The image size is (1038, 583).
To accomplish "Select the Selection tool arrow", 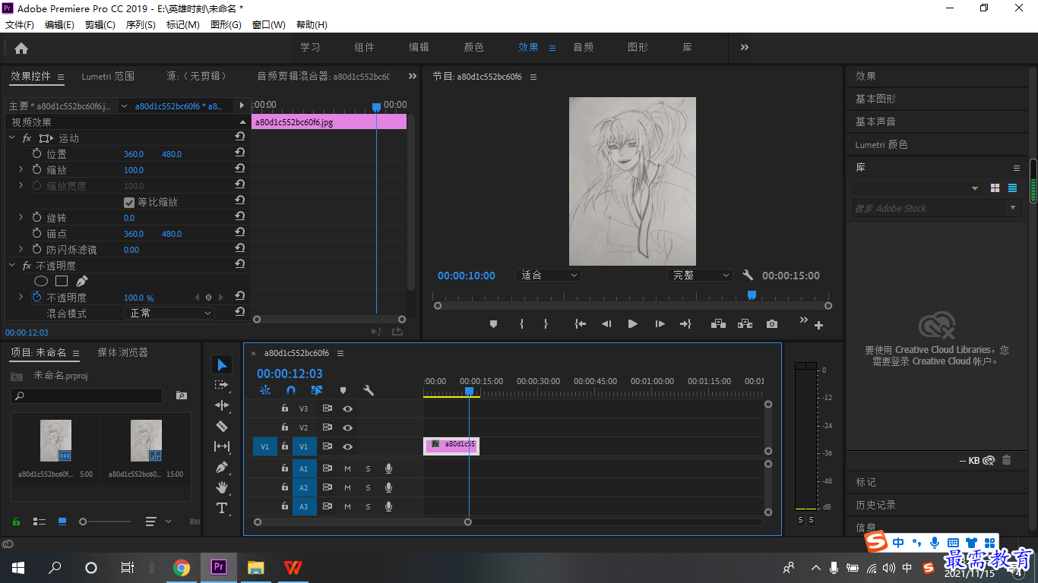I will pos(222,365).
